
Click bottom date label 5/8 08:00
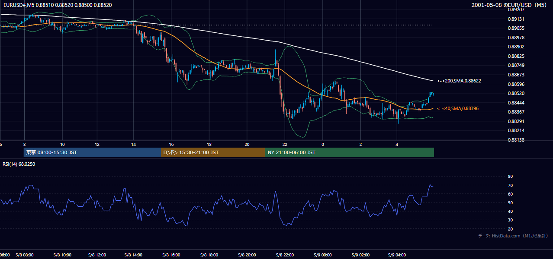[25, 255]
